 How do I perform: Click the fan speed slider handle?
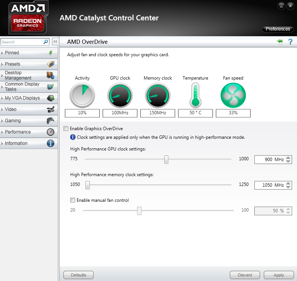point(139,211)
